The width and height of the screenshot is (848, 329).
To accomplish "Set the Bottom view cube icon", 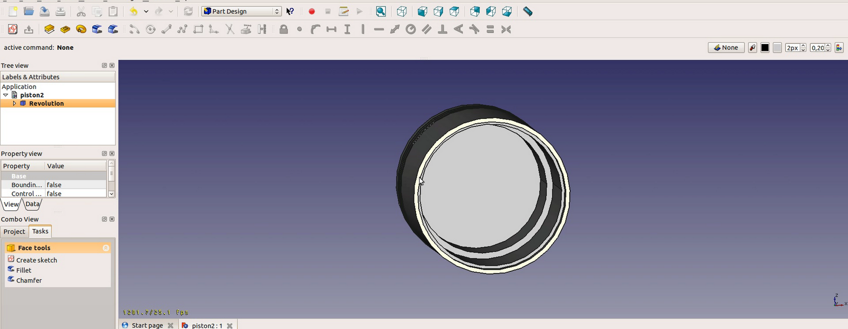I will point(491,11).
